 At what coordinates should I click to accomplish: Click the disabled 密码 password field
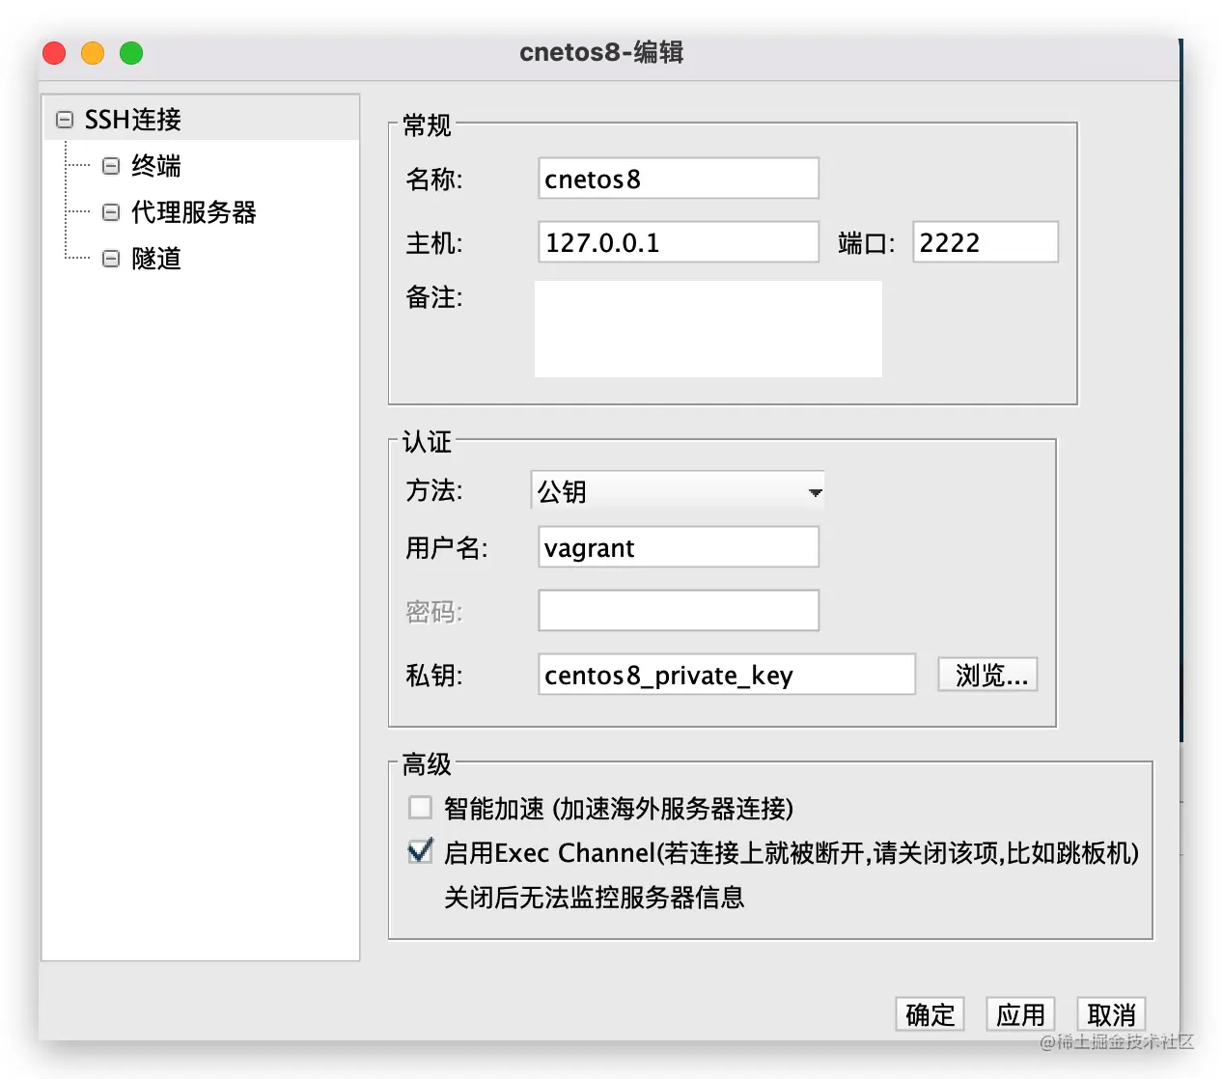click(x=679, y=611)
